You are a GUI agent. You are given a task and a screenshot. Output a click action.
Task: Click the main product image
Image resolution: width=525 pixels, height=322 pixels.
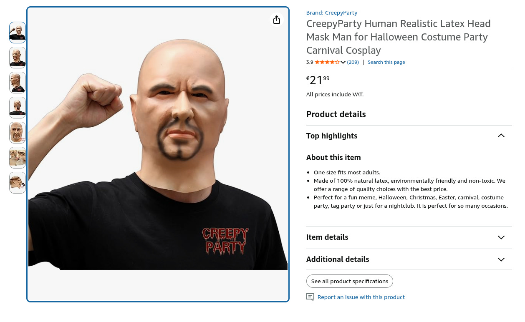click(x=158, y=154)
